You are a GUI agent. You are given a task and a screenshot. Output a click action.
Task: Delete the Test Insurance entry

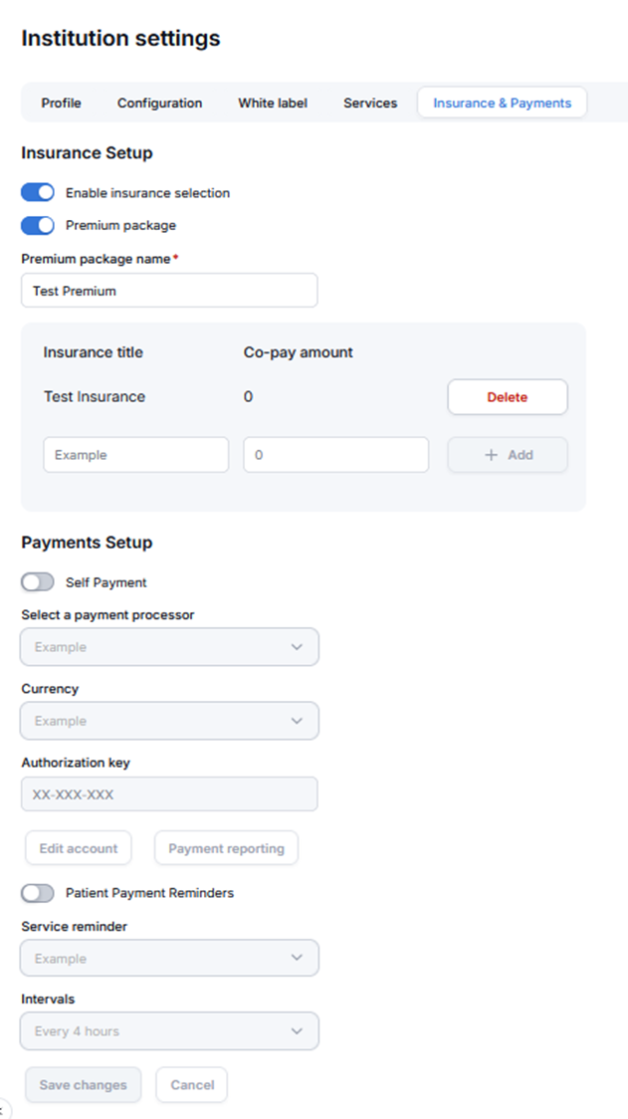pos(507,396)
